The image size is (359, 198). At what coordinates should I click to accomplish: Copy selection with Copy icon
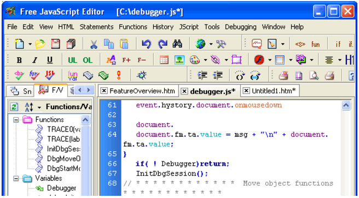(109, 44)
